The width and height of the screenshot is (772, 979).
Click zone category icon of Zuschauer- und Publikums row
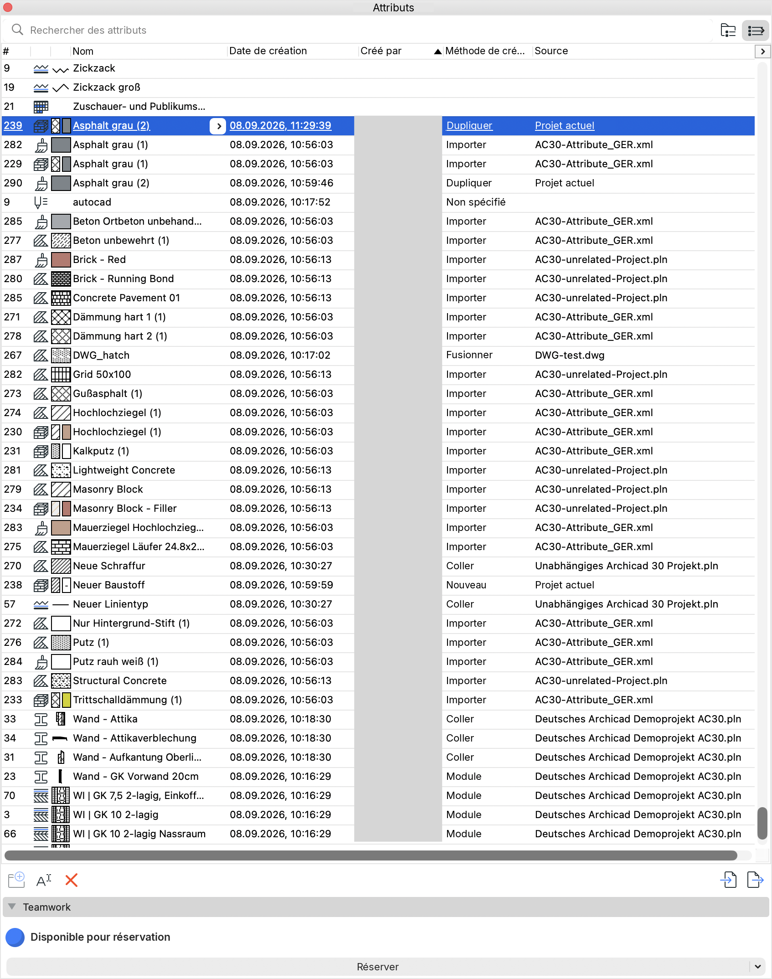pos(41,107)
